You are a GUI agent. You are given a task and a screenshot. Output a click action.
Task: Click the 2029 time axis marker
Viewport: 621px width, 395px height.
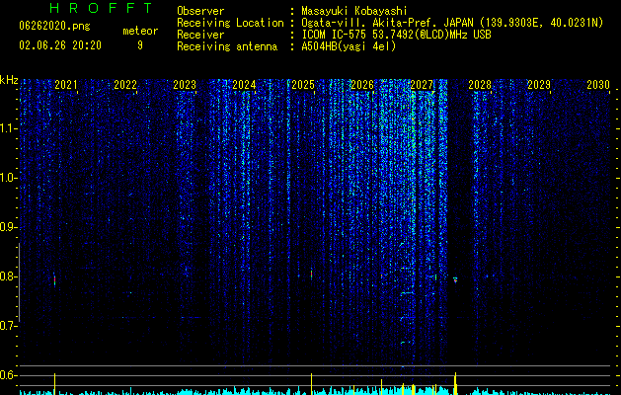click(539, 85)
